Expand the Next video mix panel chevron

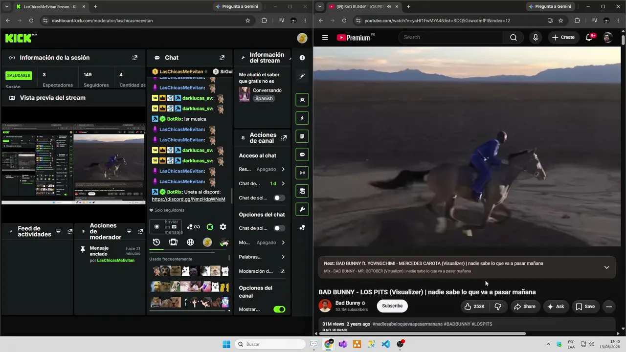pyautogui.click(x=606, y=267)
